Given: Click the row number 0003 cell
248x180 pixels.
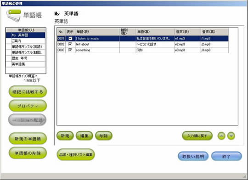Looking at the screenshot, I should (61, 50).
